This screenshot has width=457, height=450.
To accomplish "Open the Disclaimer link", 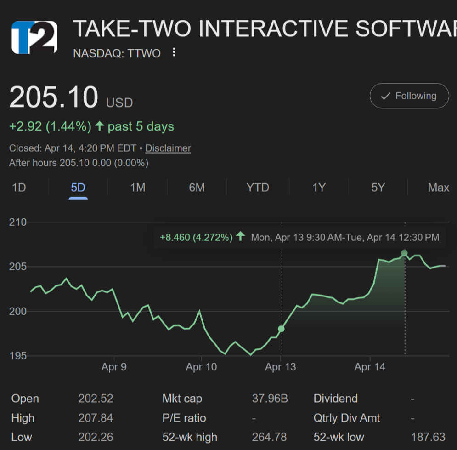I will [x=168, y=148].
